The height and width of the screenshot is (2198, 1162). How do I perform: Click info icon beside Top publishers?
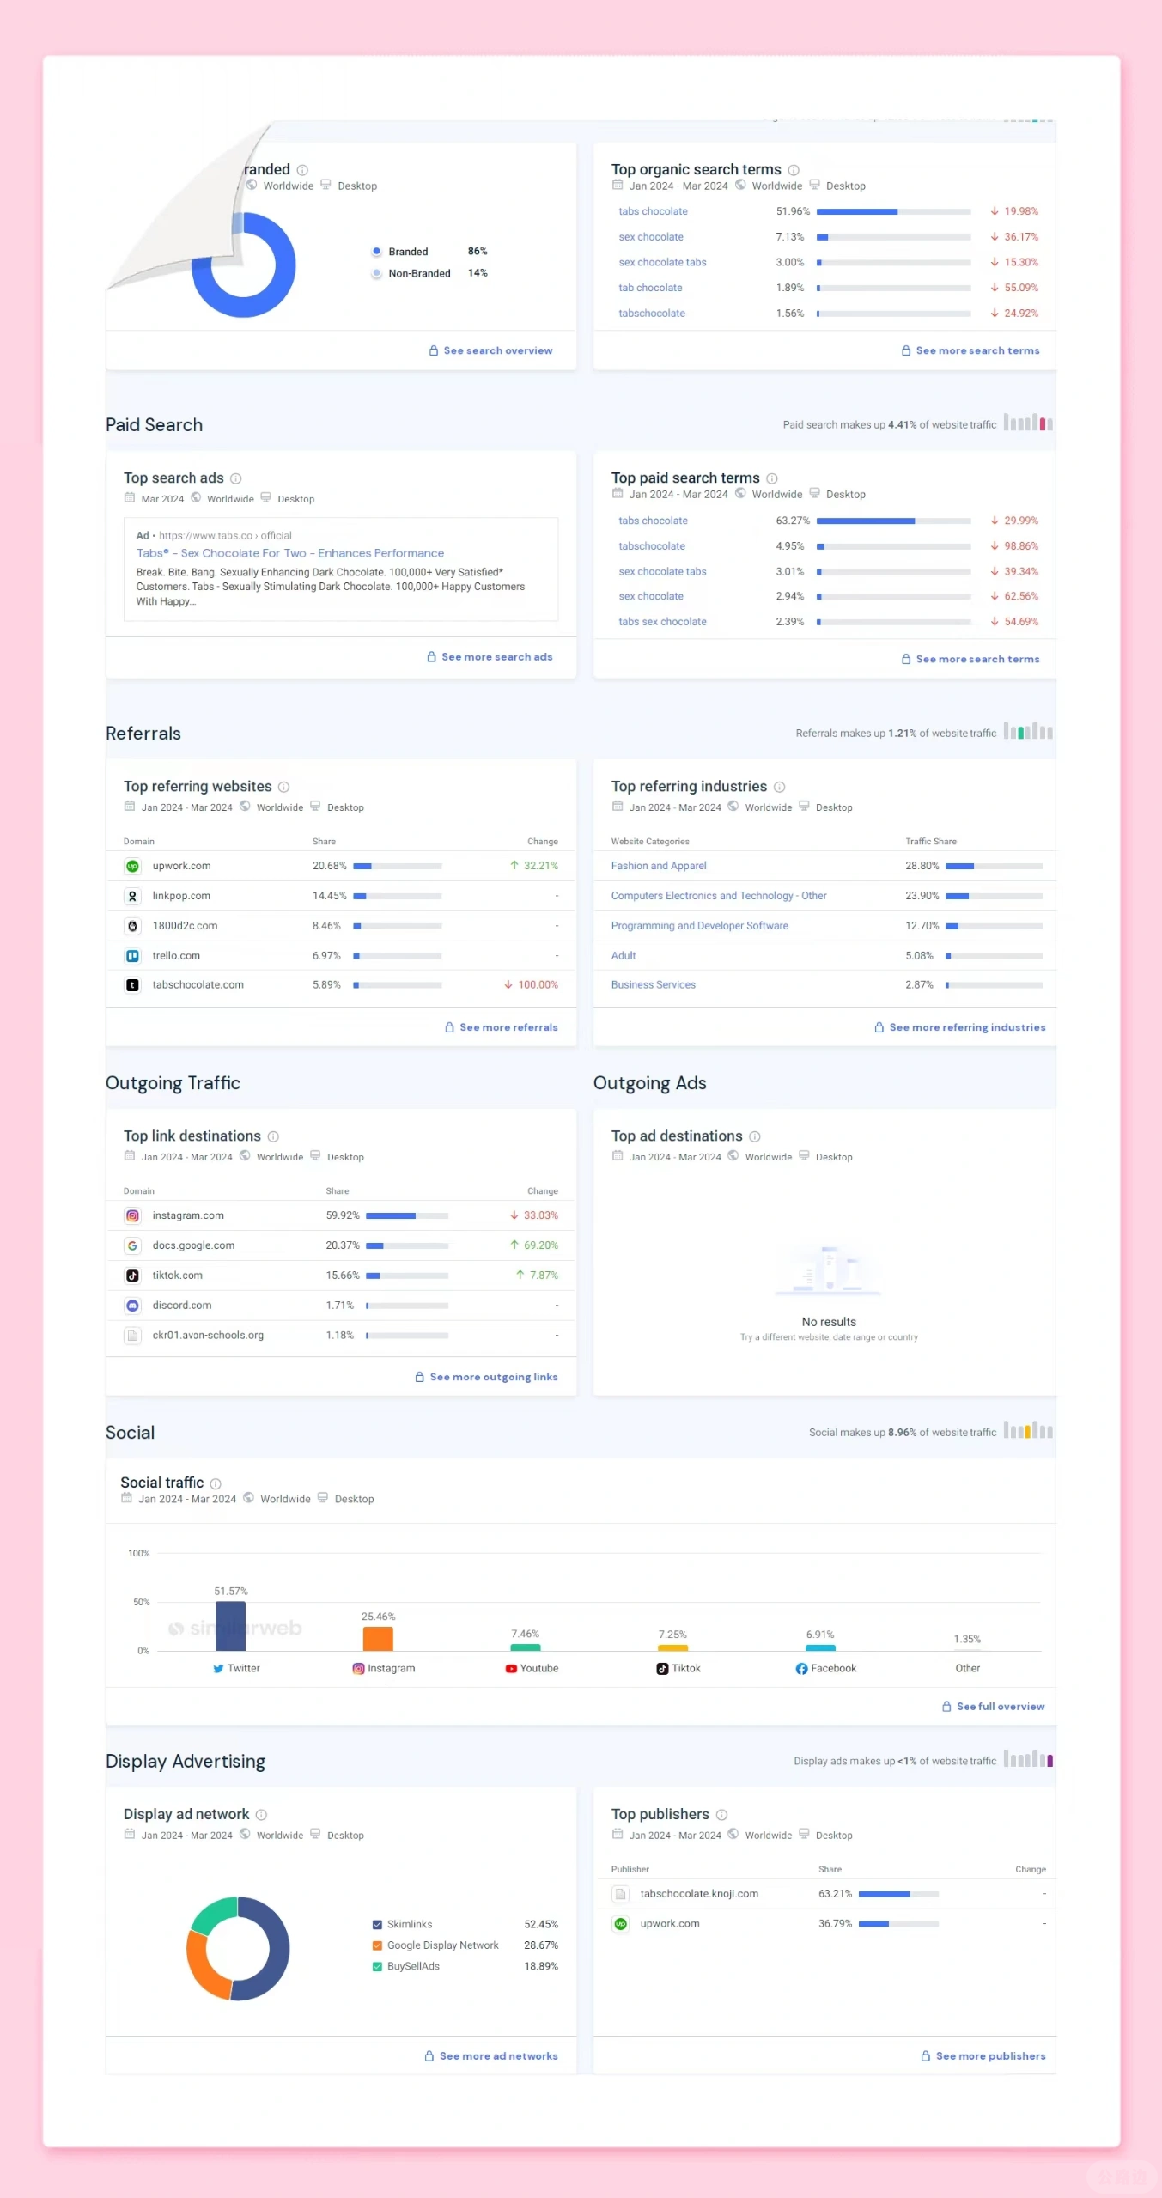[x=722, y=1815]
